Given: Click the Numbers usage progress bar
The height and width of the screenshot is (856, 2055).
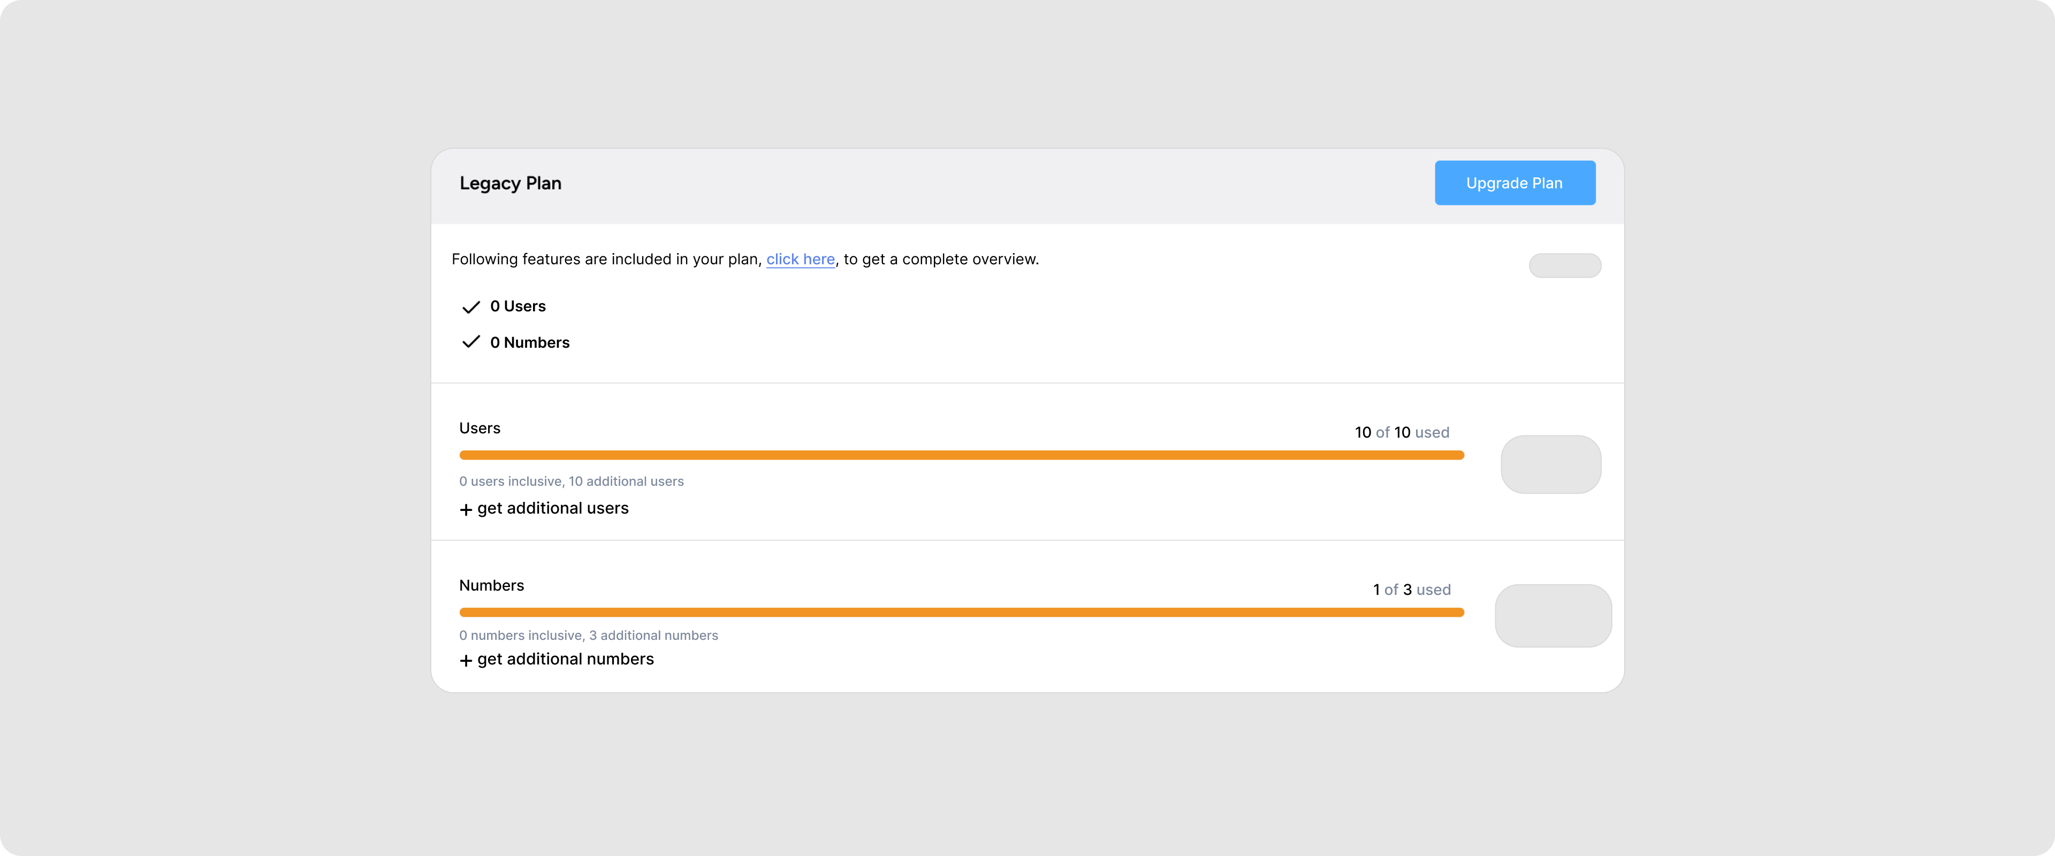Looking at the screenshot, I should coord(961,612).
